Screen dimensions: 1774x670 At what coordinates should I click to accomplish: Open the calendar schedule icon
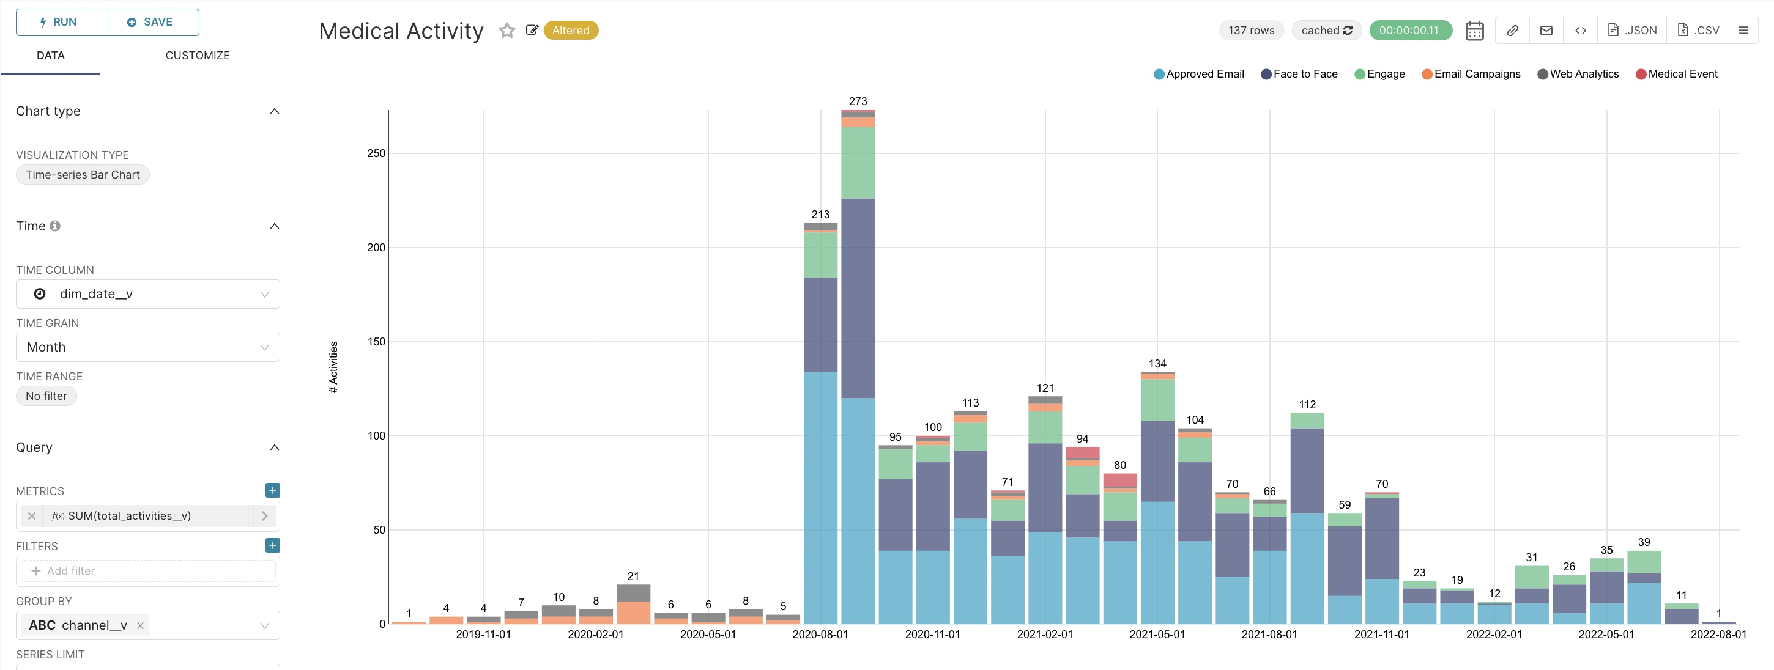(x=1474, y=31)
